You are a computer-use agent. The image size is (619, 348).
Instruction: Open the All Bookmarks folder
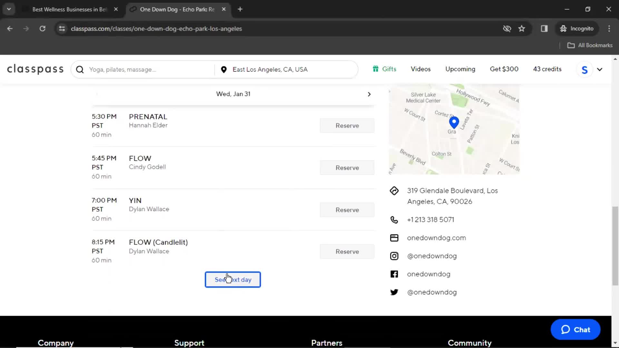click(x=590, y=45)
